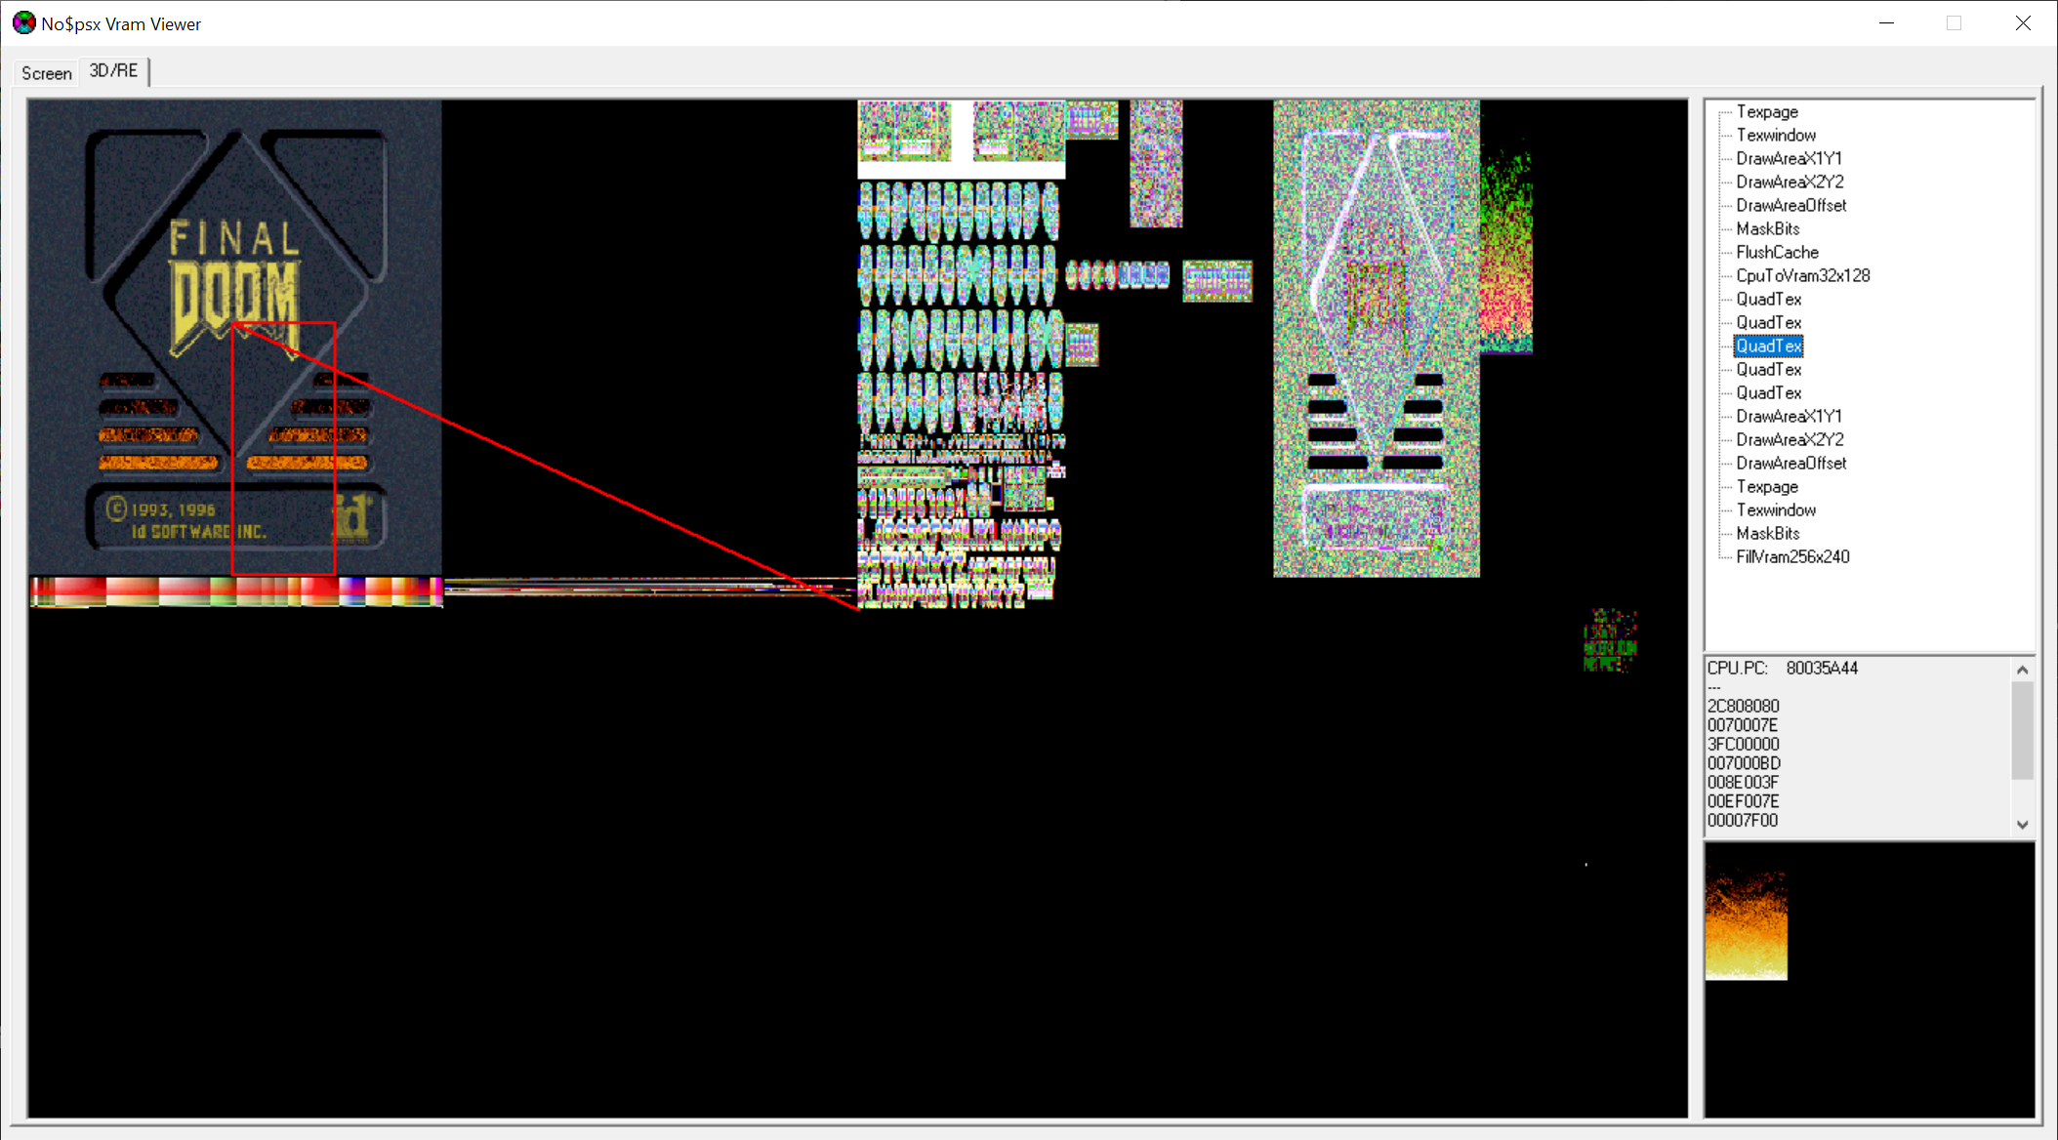Image resolution: width=2058 pixels, height=1140 pixels.
Task: Click the fire texture preview thumbnail
Action: [x=1746, y=925]
